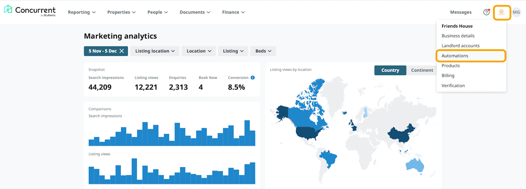Viewport: 526px width, 189px height.
Task: Open the Location filter dropdown
Action: pyautogui.click(x=199, y=51)
